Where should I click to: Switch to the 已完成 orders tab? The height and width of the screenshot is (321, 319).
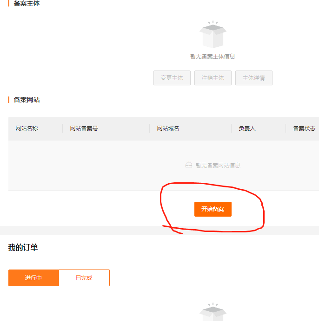84,278
